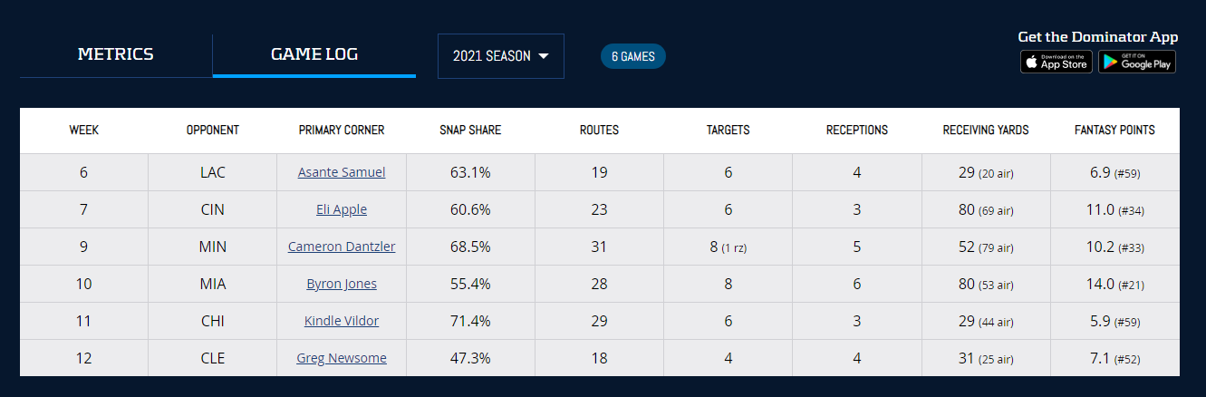Download the app from the App Store badge
This screenshot has width=1206, height=397.
1056,62
